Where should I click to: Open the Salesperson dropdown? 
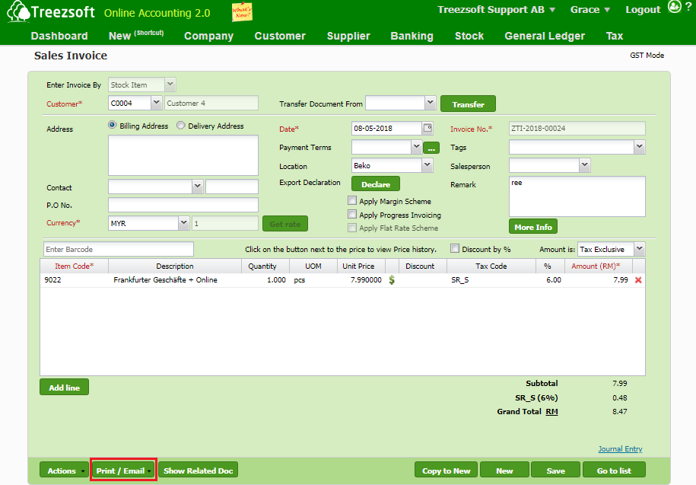[x=585, y=166]
